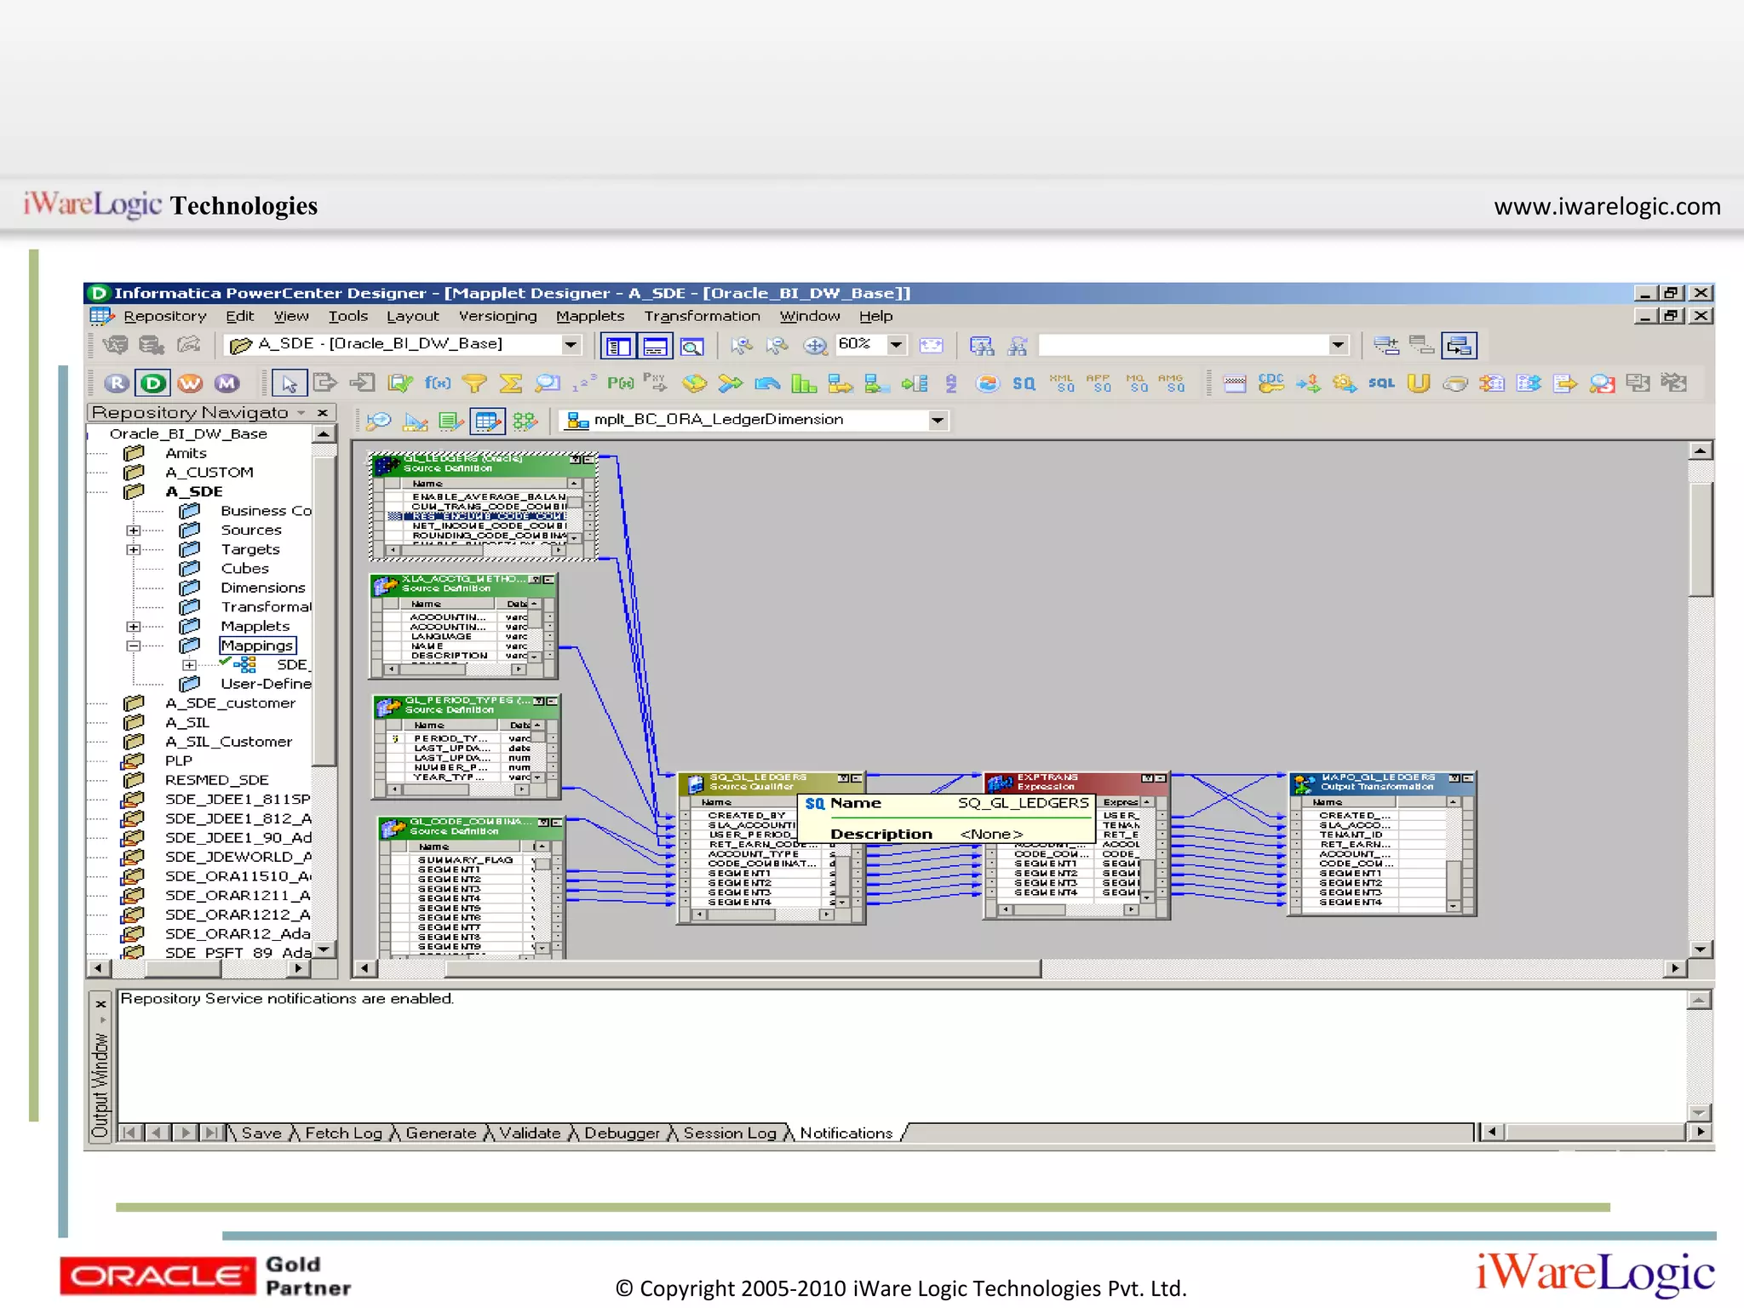The width and height of the screenshot is (1744, 1308).
Task: Add a Sequence Generator 123 transformation
Action: [x=584, y=383]
